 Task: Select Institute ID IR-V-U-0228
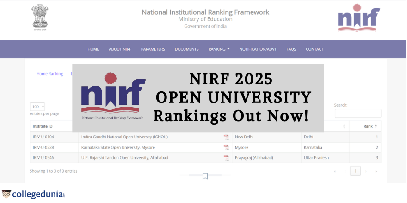tap(43, 147)
